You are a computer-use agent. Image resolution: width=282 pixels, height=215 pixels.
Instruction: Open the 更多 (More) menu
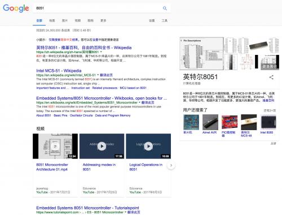(x=103, y=20)
